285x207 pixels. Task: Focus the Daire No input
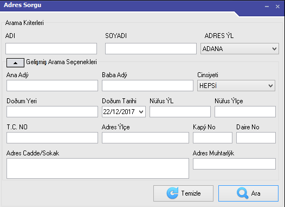(x=256, y=137)
